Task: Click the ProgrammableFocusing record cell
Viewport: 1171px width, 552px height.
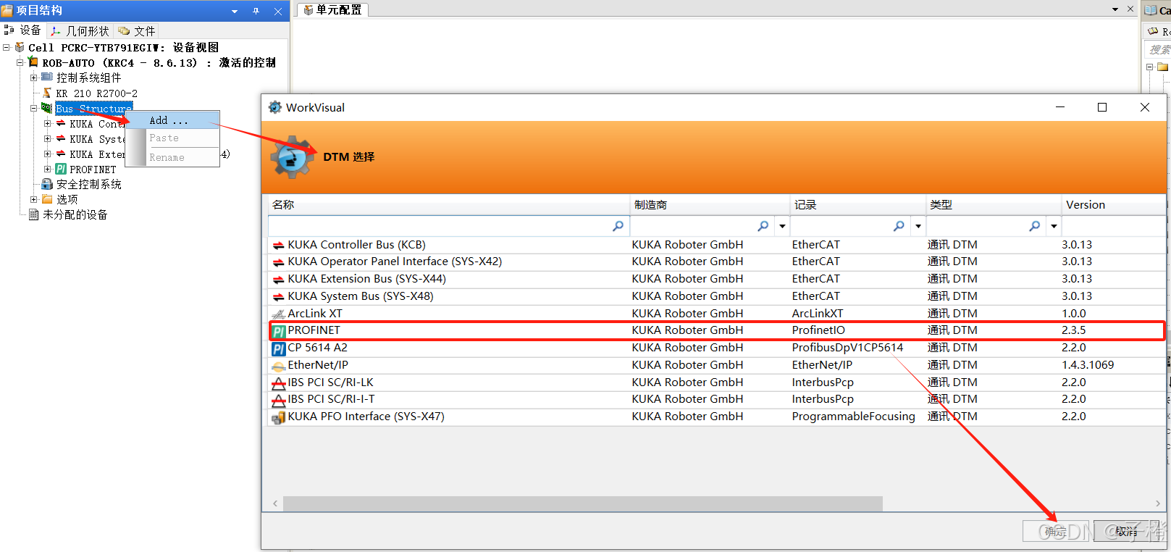Action: pyautogui.click(x=853, y=417)
